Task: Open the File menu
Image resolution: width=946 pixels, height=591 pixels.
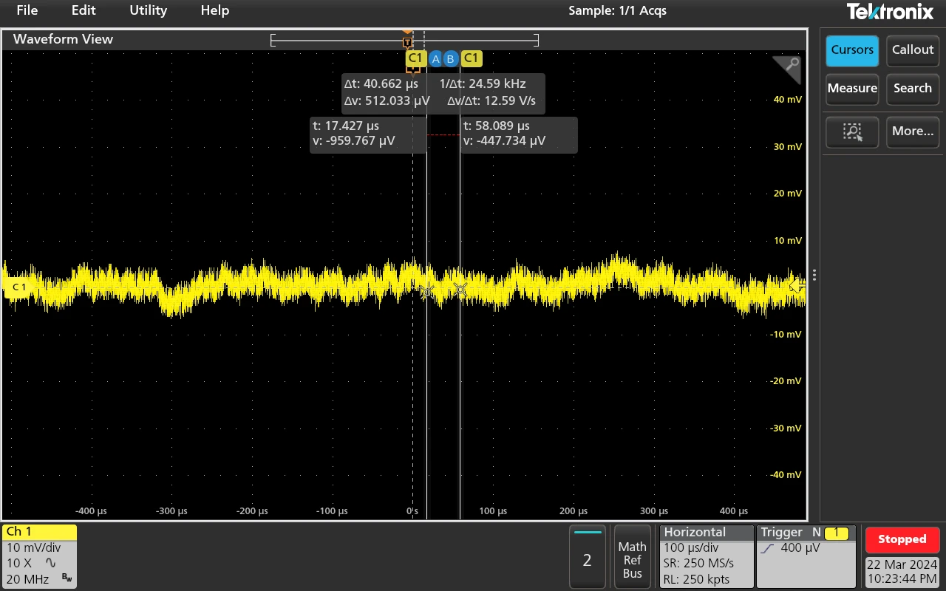Action: pyautogui.click(x=27, y=10)
